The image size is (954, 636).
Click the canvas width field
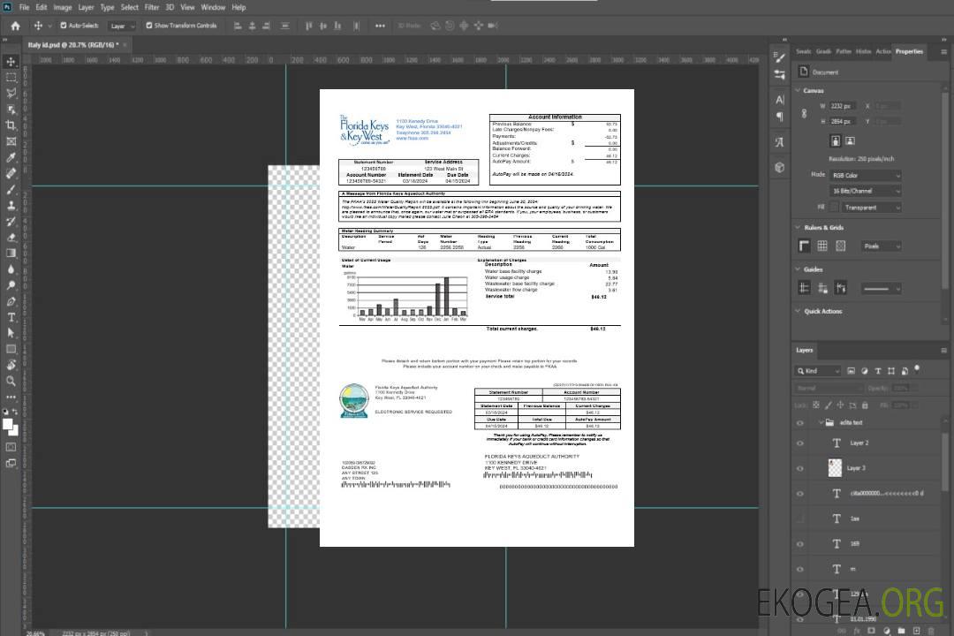[x=844, y=106]
